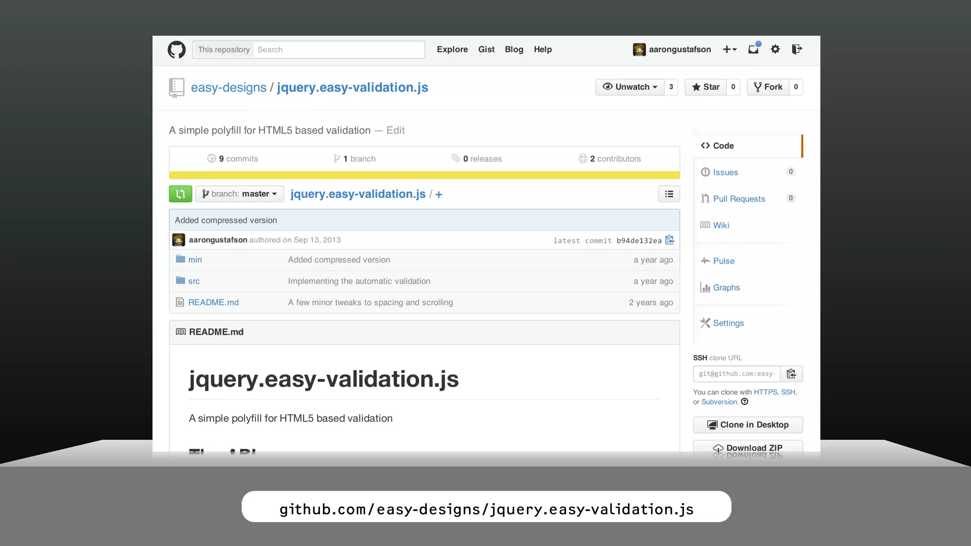Click the repository search field
Image resolution: width=971 pixels, height=546 pixels.
click(339, 50)
